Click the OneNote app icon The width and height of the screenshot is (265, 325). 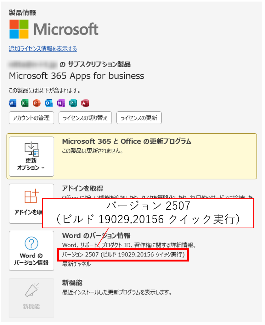61,103
